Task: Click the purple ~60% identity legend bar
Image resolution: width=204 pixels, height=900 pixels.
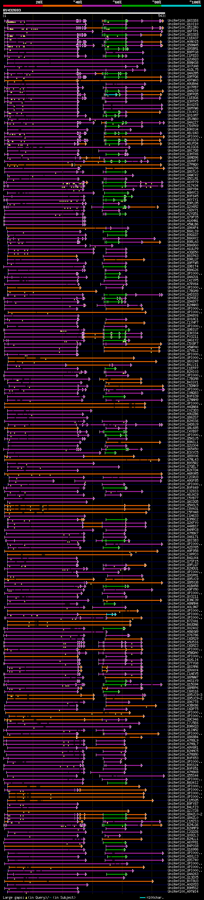Action: tap(102, 6)
